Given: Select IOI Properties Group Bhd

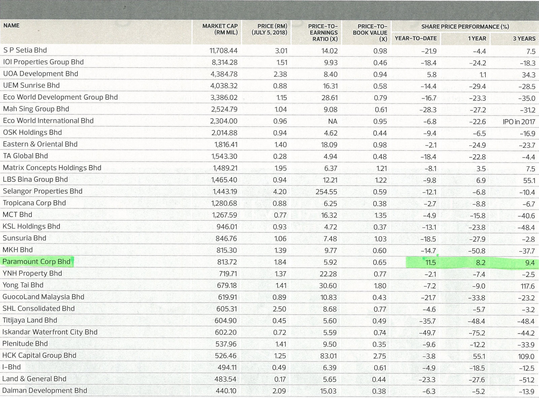Looking at the screenshot, I should [x=43, y=62].
